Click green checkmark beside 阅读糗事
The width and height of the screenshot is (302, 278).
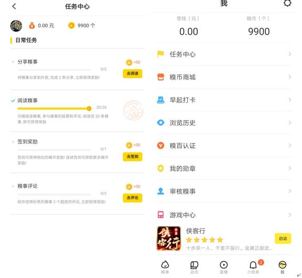13,101
